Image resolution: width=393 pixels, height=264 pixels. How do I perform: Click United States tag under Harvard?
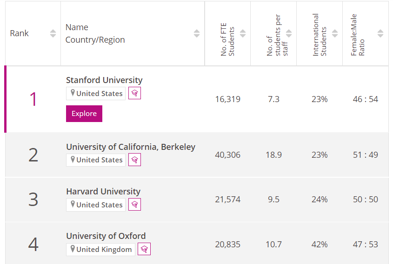[x=96, y=205]
